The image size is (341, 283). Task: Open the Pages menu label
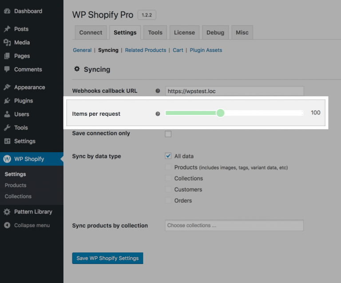pyautogui.click(x=22, y=56)
